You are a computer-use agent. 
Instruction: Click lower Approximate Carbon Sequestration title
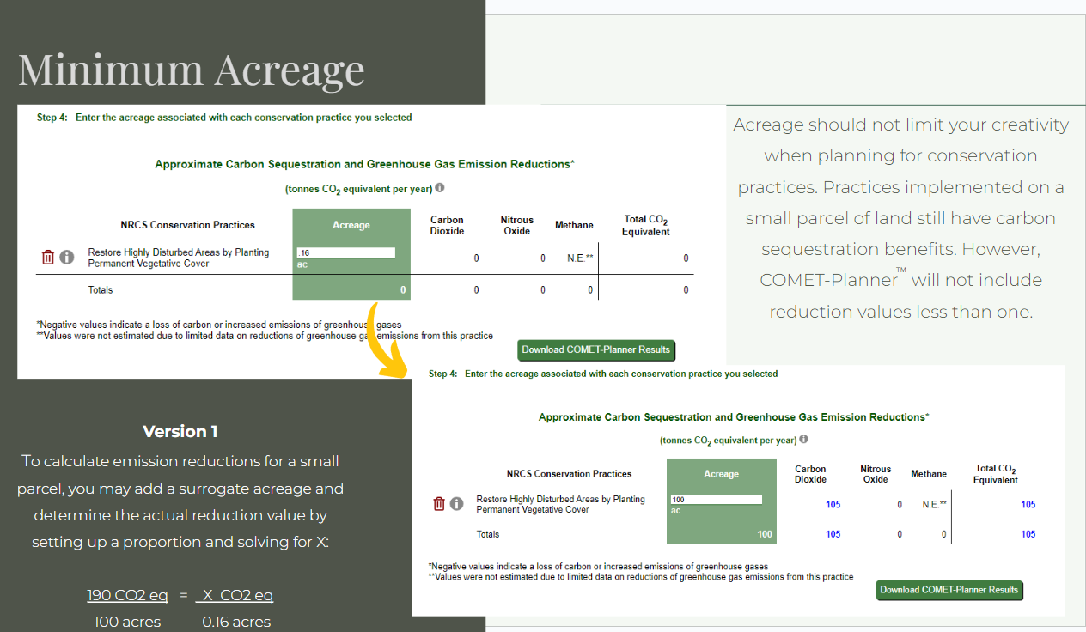pyautogui.click(x=734, y=417)
